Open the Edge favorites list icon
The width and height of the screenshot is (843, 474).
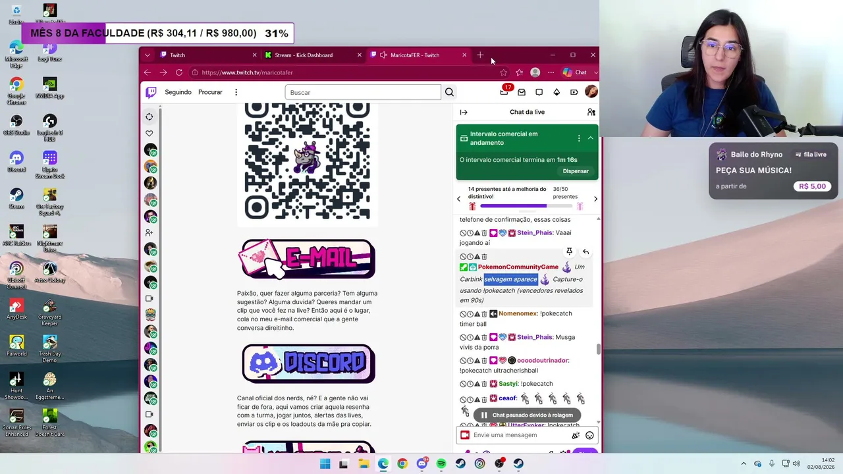pyautogui.click(x=519, y=72)
